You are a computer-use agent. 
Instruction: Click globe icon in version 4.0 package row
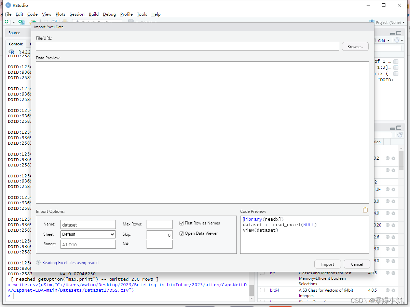pyautogui.click(x=387, y=213)
